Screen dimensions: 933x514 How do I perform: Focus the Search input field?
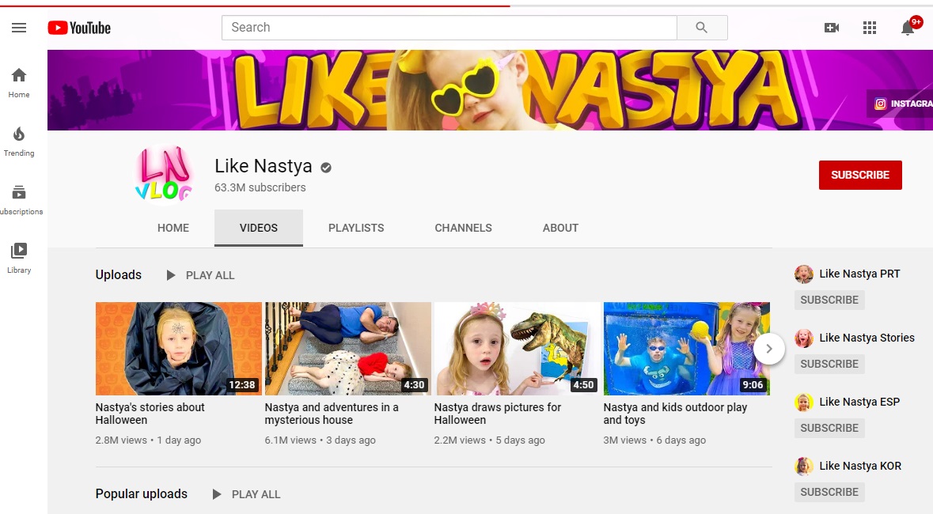point(449,28)
